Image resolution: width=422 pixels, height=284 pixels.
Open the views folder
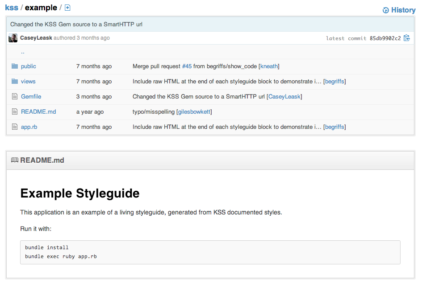pos(28,82)
